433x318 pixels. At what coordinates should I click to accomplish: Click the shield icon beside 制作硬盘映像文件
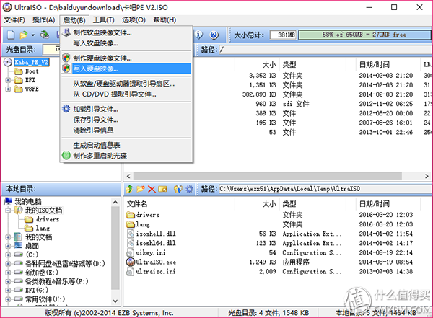(x=66, y=58)
